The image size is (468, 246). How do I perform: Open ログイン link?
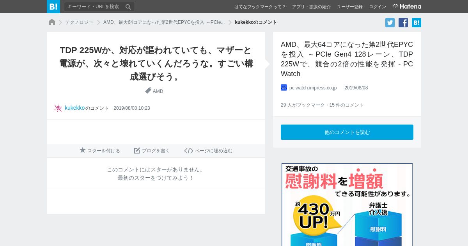(x=378, y=7)
